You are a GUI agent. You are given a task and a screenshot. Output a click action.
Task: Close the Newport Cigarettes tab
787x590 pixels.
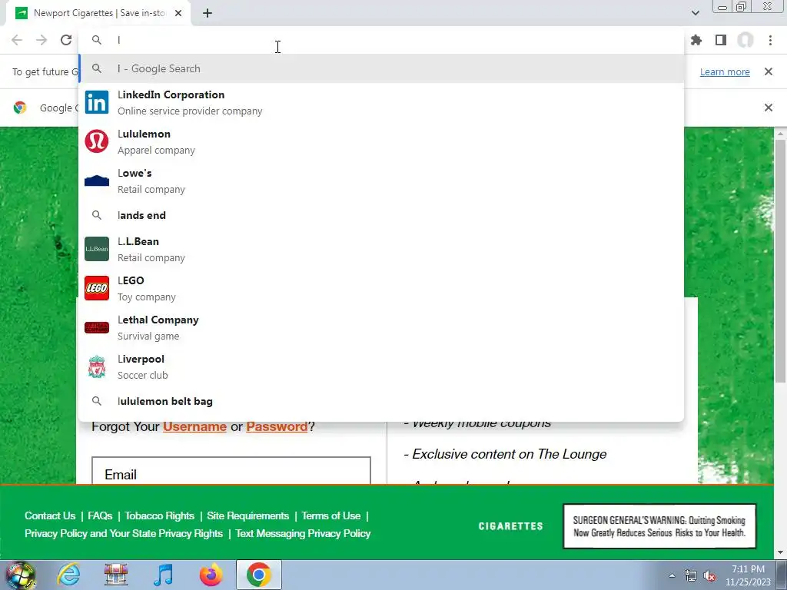point(178,14)
